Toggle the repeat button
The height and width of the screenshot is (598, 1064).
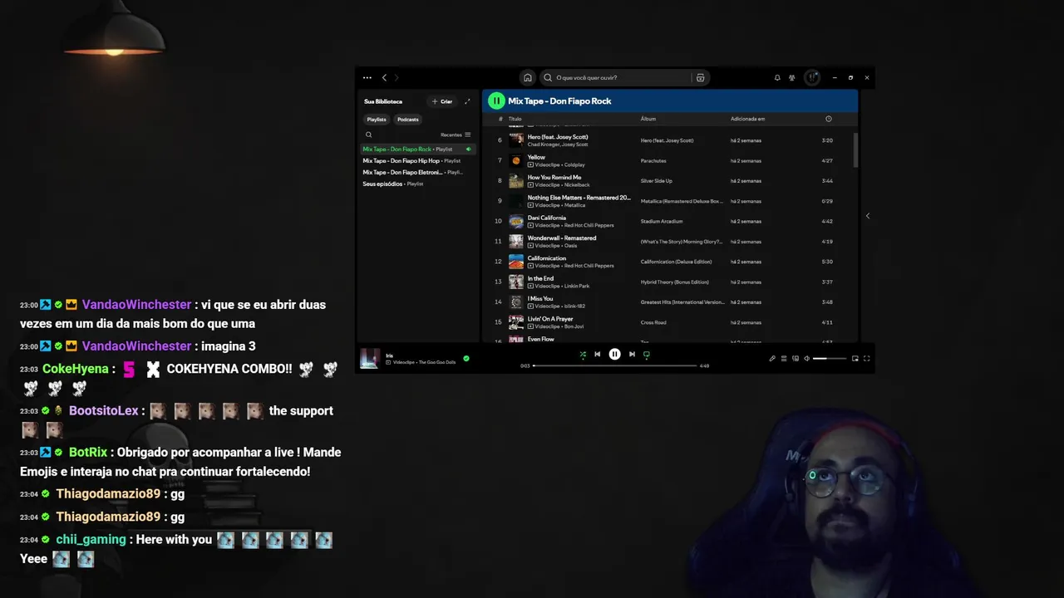pyautogui.click(x=646, y=354)
